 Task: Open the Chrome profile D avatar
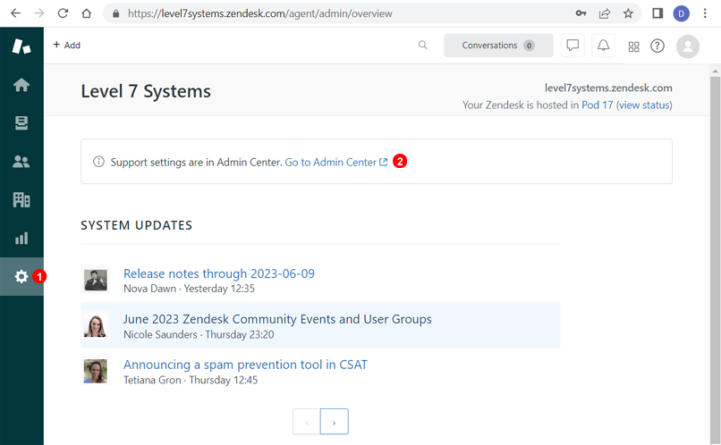tap(681, 13)
